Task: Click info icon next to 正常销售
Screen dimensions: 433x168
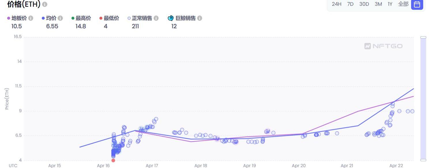Action: (x=156, y=18)
